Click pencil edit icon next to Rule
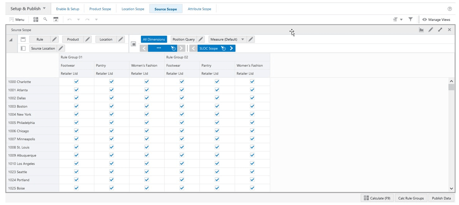The height and width of the screenshot is (205, 459). 54,39
